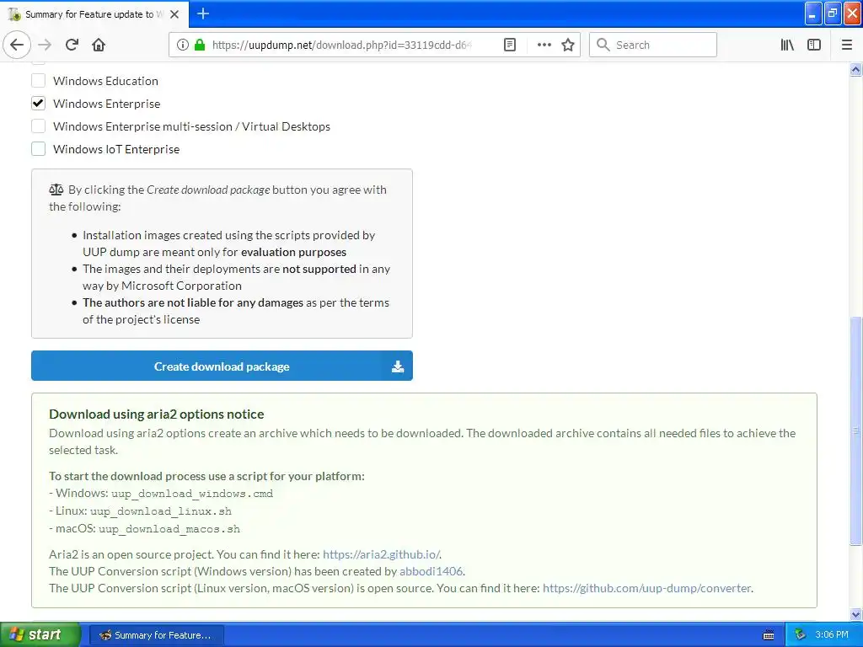Select the Summary for Feature taskbar button
863x647 pixels.
click(x=156, y=635)
